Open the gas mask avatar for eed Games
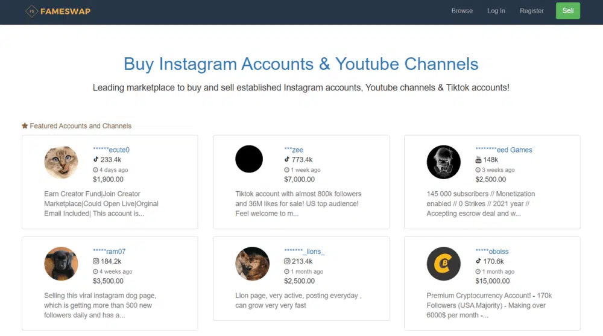Screen dimensions: 603x336 tap(443, 162)
